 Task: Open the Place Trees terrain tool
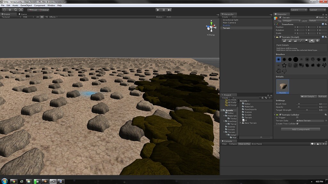[x=307, y=41]
